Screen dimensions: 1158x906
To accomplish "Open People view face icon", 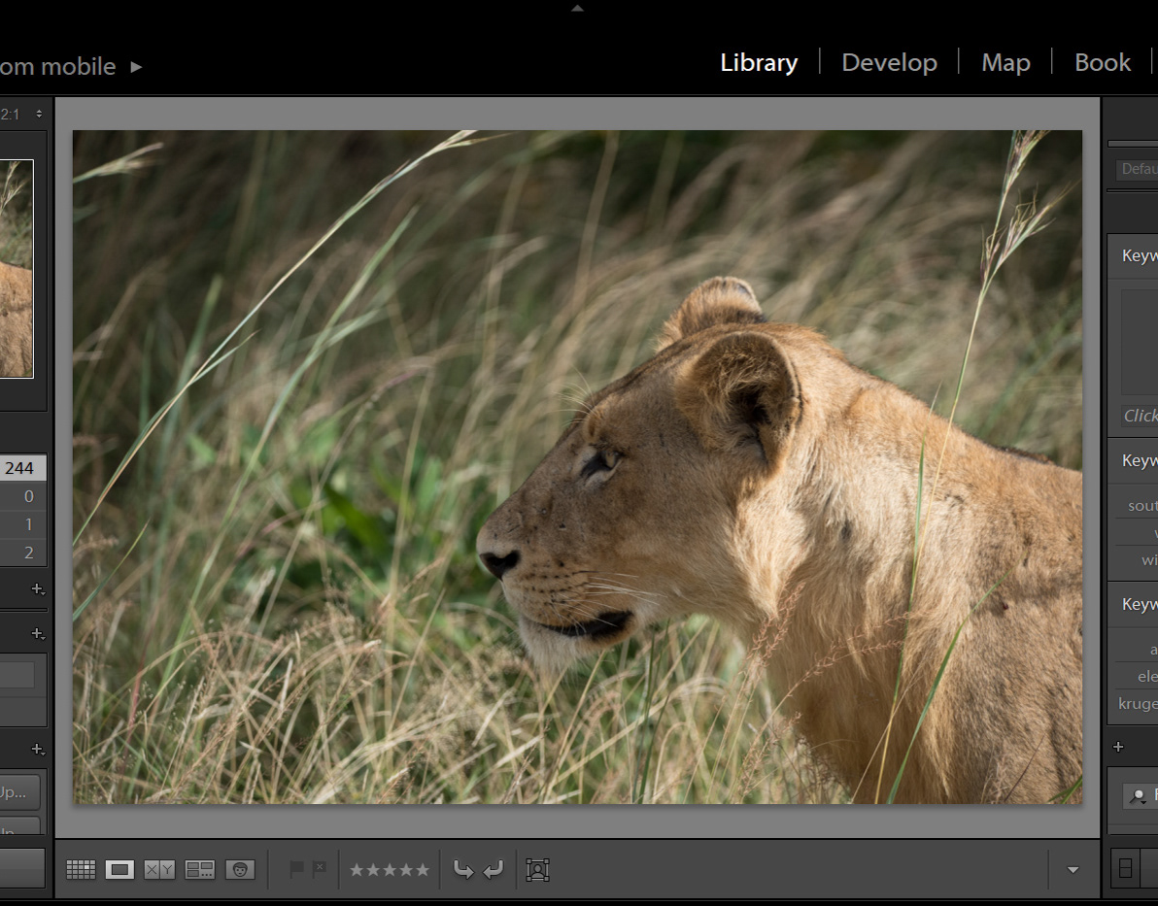I will point(240,870).
